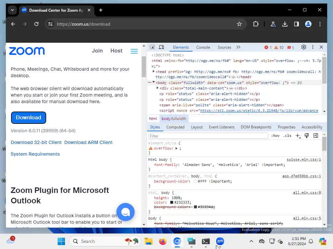Toggle the Chrome side panel icon
The width and height of the screenshot is (333, 249).
click(x=297, y=24)
